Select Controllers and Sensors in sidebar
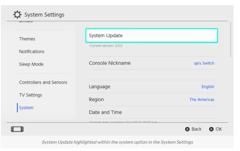The width and height of the screenshot is (240, 151). click(x=43, y=82)
